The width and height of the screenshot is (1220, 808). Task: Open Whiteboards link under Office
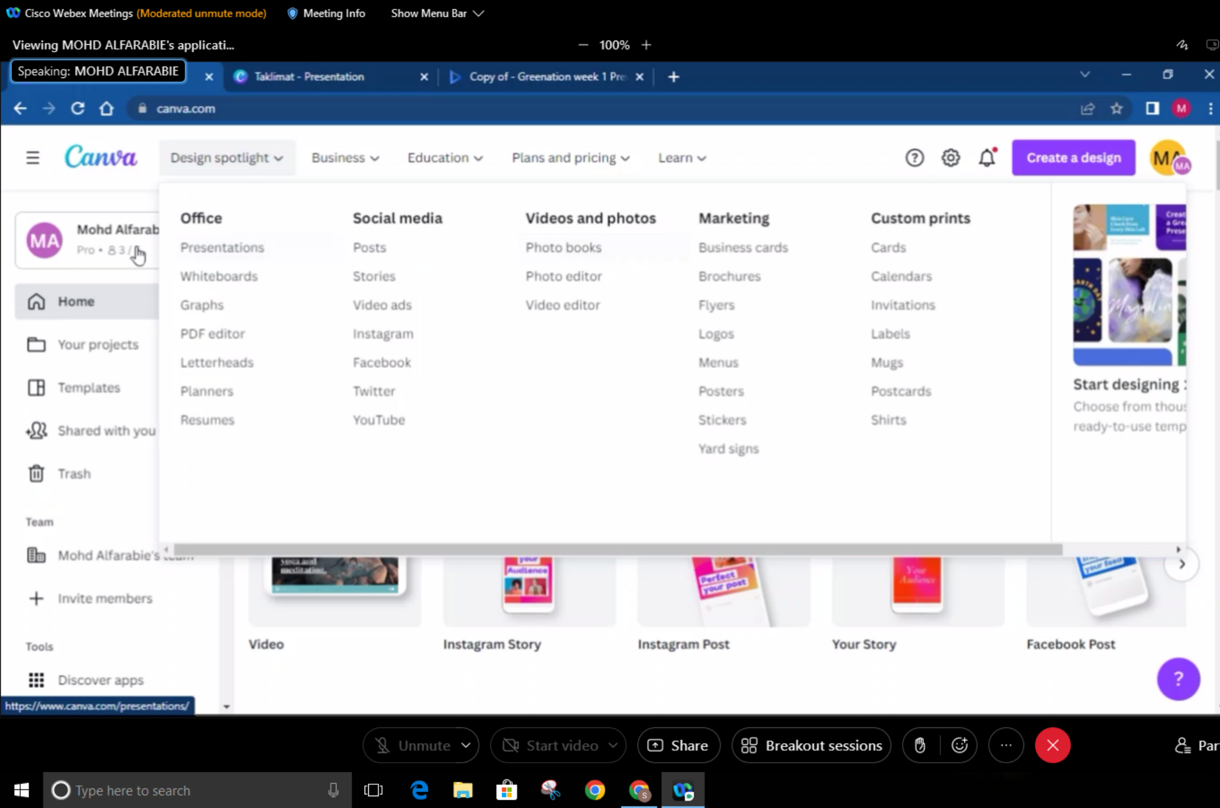pos(219,276)
